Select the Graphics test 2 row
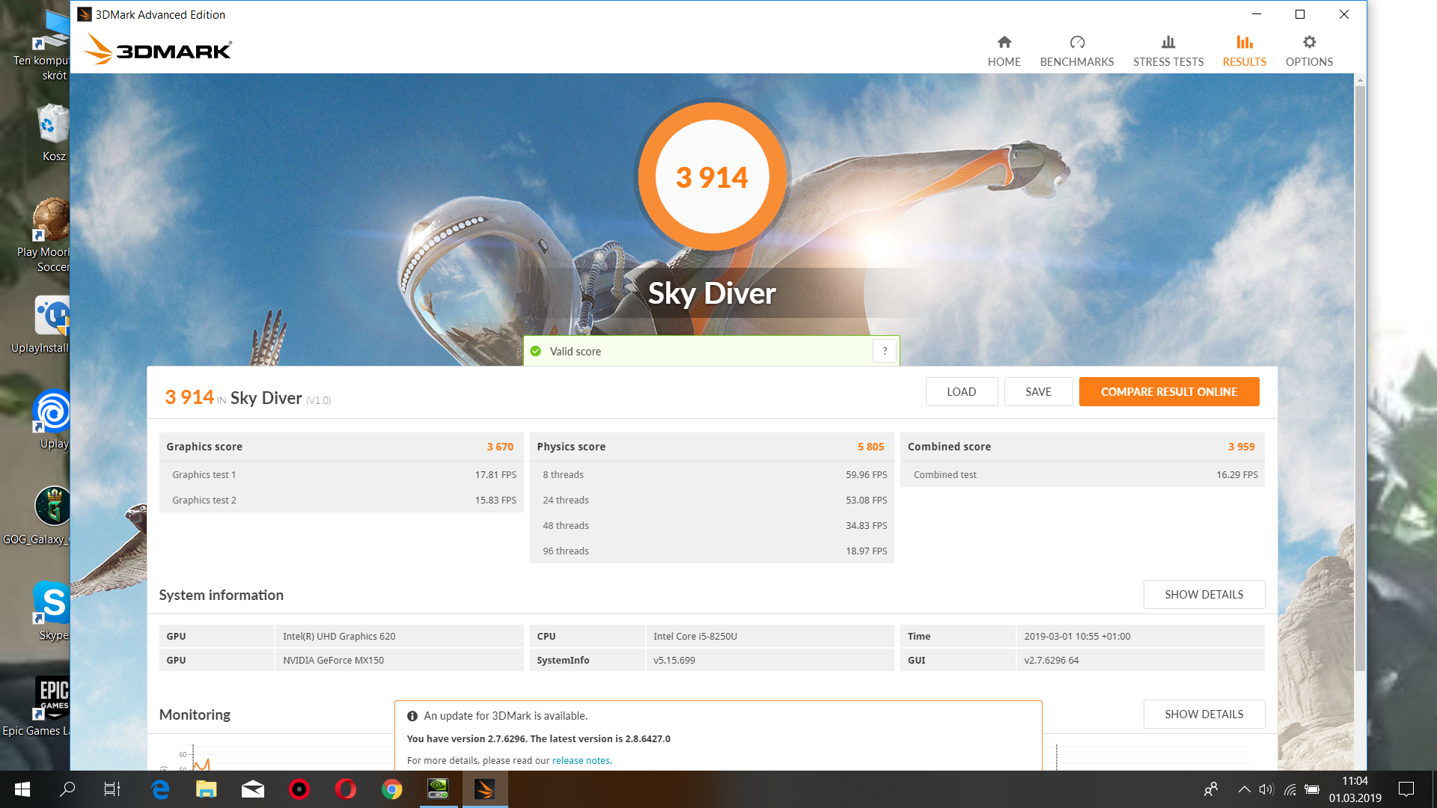Screen dimensions: 1437x808 341,500
